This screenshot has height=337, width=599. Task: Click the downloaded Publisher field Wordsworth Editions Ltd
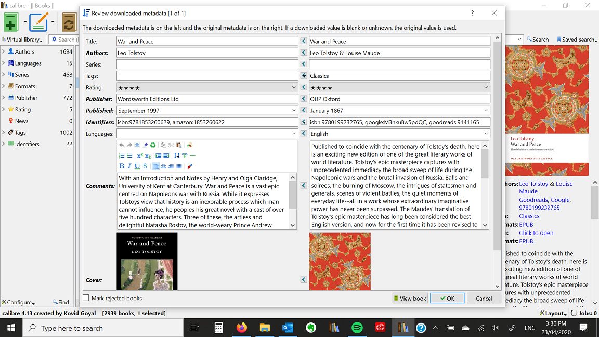point(207,99)
